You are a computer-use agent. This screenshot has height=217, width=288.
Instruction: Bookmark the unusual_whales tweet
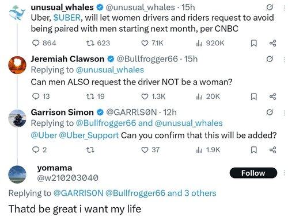point(254,43)
